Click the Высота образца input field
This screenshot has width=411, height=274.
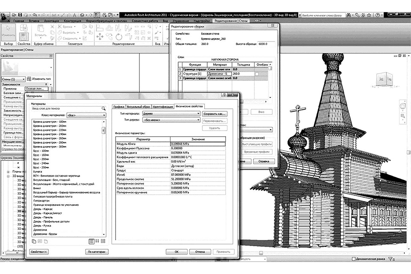click(266, 44)
